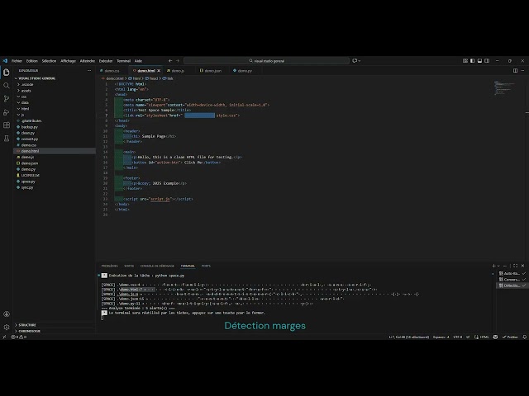The height and width of the screenshot is (396, 529).
Task: Open Explorer panel more actions ellipsis
Action: (89, 71)
